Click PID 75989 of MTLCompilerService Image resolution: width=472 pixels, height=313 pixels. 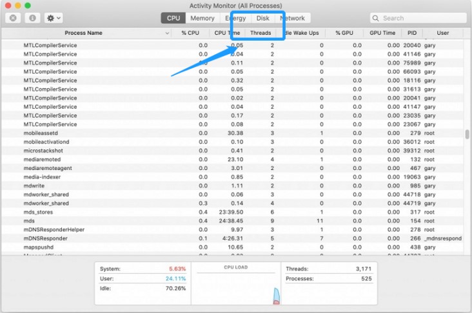tap(412, 63)
